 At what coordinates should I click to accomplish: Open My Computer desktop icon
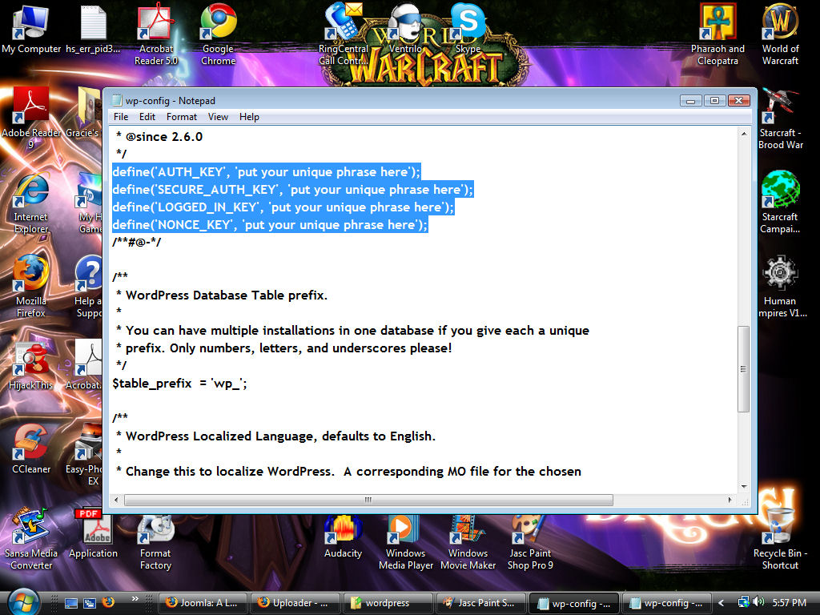[x=31, y=29]
